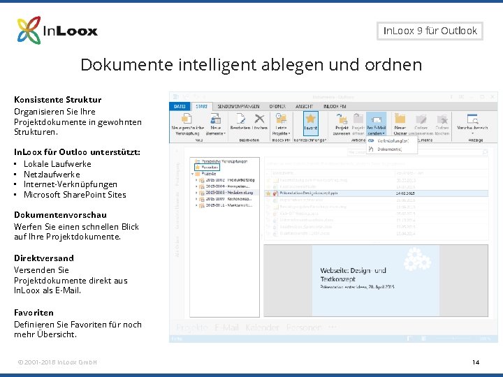This screenshot has width=503, height=377.
Task: Open Personen in the bottom navigation
Action: pos(303,327)
